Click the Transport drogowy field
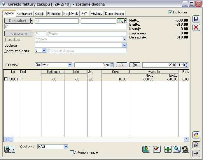Image resolution: width=203 pixels, height=160 pixels. (87, 51)
